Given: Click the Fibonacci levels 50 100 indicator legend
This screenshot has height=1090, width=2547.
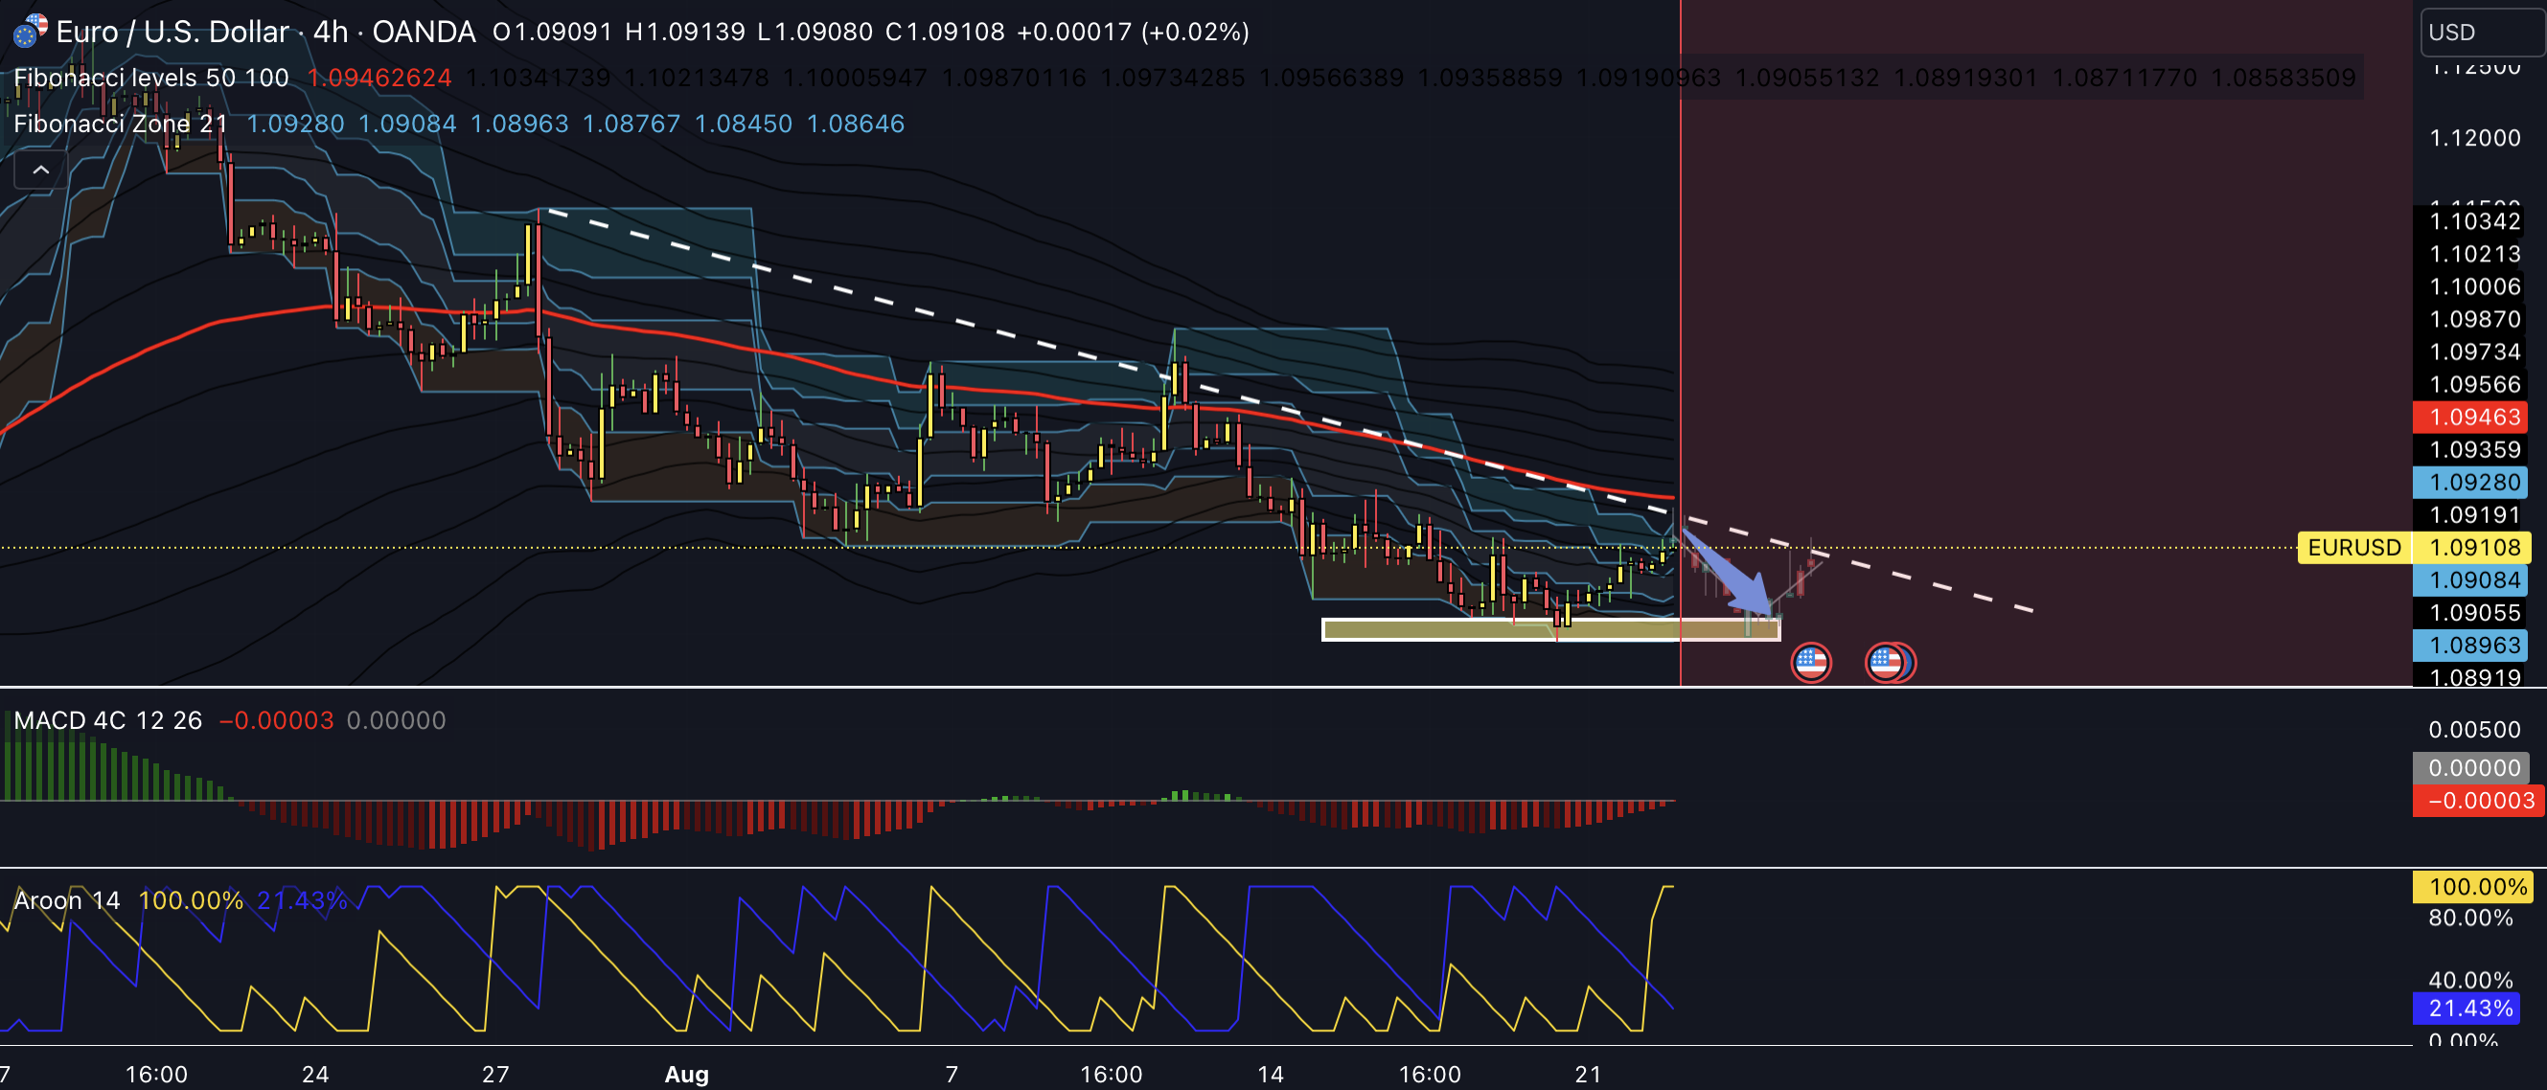Looking at the screenshot, I should pyautogui.click(x=151, y=79).
